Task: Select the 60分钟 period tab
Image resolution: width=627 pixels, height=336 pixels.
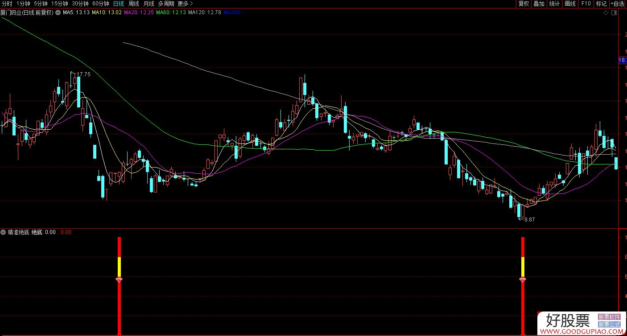Action: tap(101, 4)
